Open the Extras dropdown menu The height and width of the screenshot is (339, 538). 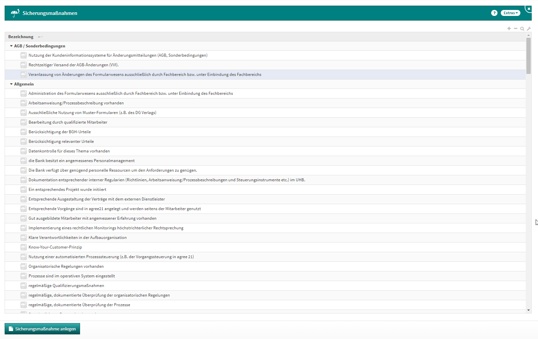click(510, 13)
